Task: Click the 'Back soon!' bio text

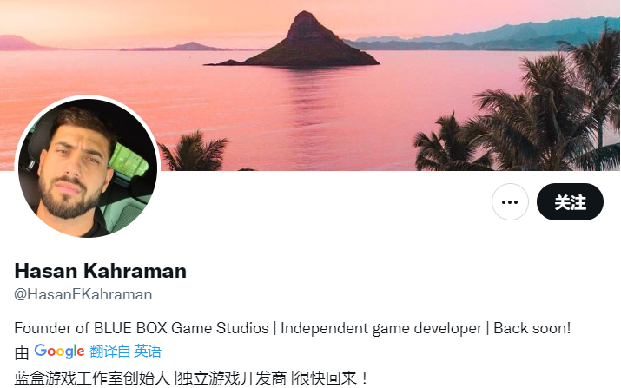Action: click(x=532, y=328)
